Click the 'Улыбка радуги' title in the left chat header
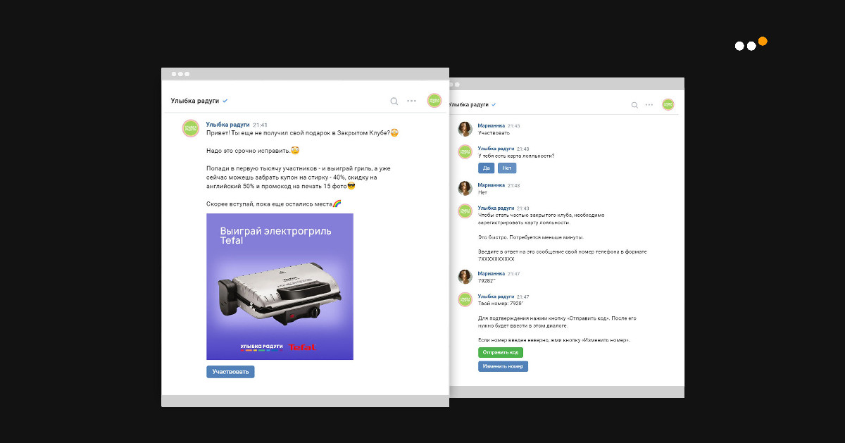845x443 pixels. (x=194, y=101)
